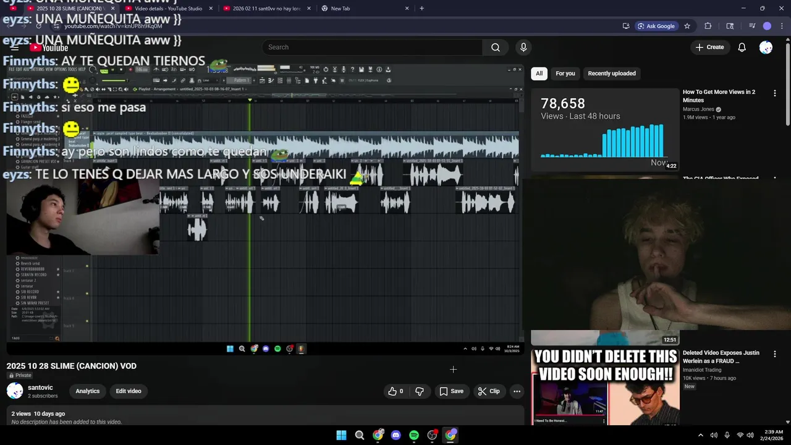Open How To Get More Views thumbnail
Screen dimensions: 791x445
(605, 129)
